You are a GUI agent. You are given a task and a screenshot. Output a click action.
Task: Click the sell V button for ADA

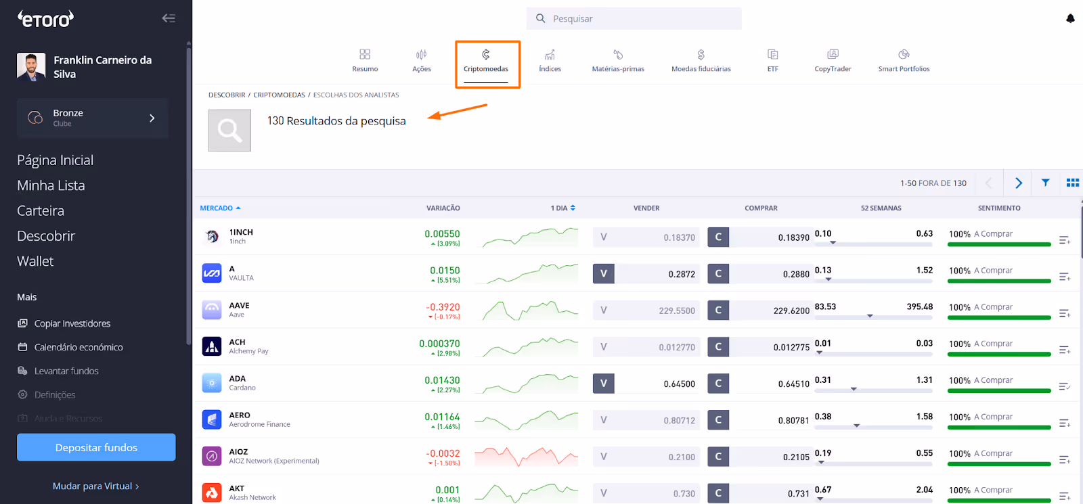604,384
